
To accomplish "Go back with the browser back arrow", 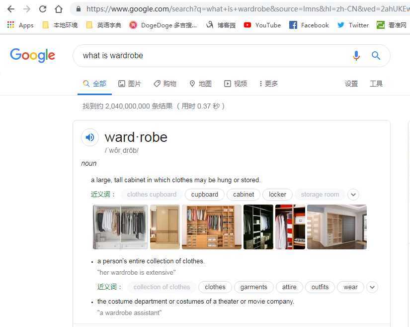I will coord(11,9).
